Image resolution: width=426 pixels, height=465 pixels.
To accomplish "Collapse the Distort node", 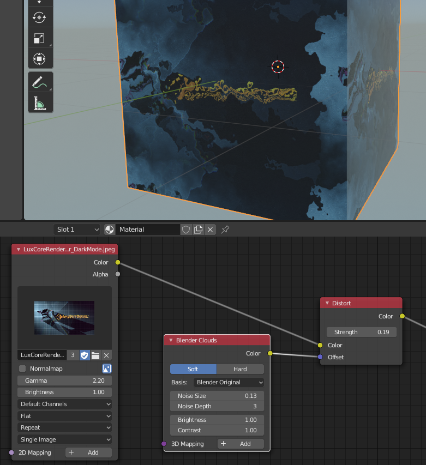I will tap(327, 303).
